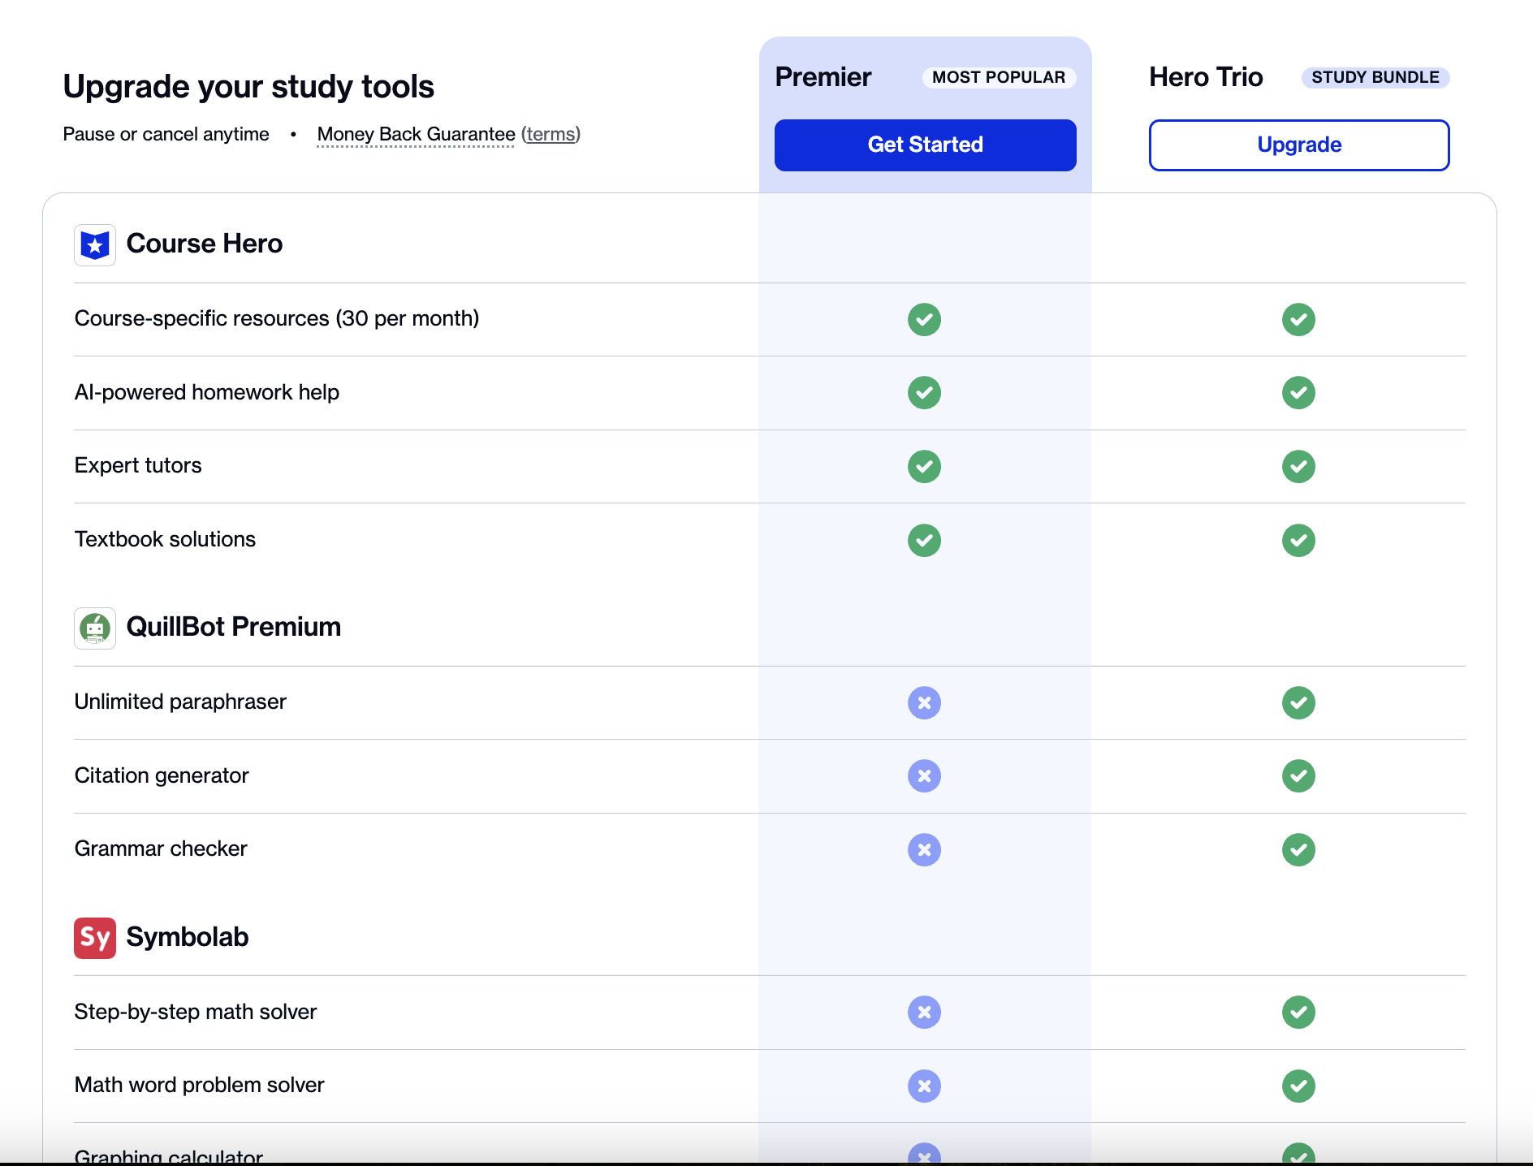Click the Symbolab section heading
Image resolution: width=1533 pixels, height=1166 pixels.
click(x=188, y=937)
